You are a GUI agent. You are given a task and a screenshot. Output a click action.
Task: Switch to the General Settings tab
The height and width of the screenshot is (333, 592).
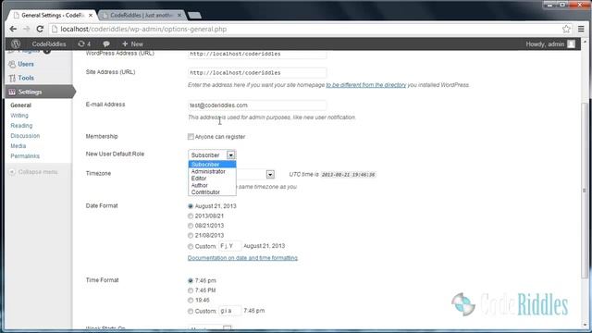53,15
